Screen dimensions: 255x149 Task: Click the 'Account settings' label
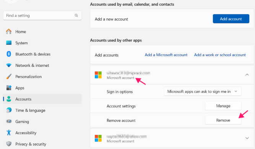coord(121,106)
